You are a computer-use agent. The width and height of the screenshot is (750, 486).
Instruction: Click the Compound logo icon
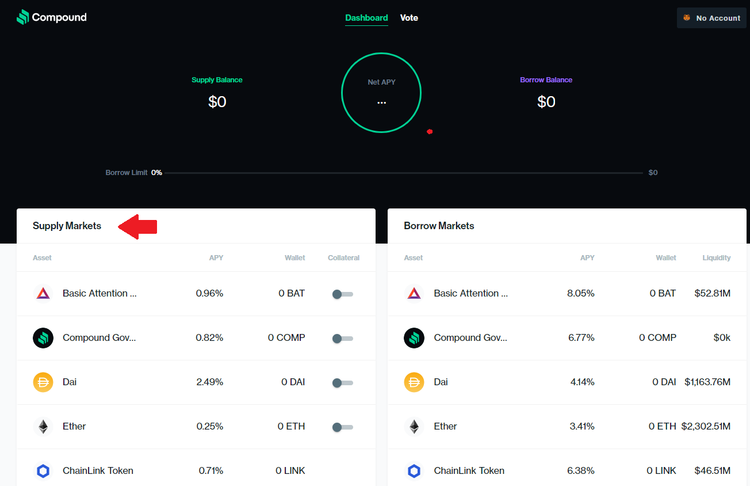[x=22, y=17]
